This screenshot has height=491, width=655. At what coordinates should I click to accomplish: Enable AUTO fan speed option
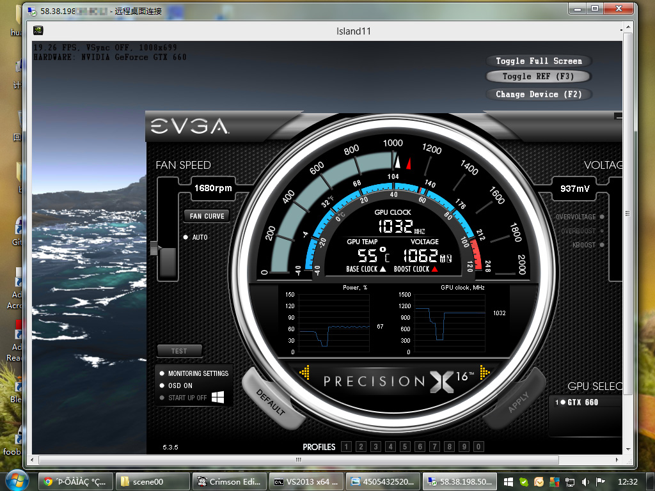point(195,237)
